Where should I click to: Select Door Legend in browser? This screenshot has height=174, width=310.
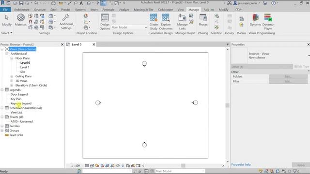point(19,94)
